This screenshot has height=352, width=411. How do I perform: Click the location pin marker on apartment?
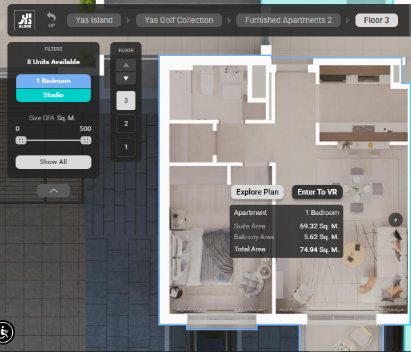click(x=396, y=220)
